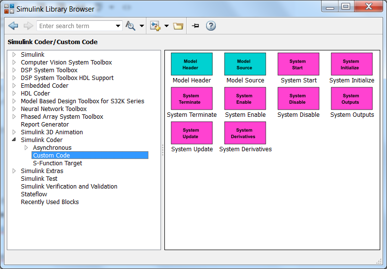Screen dimensions: 387x269
Task: Expand the Simulink Extras node
Action: pos(14,171)
